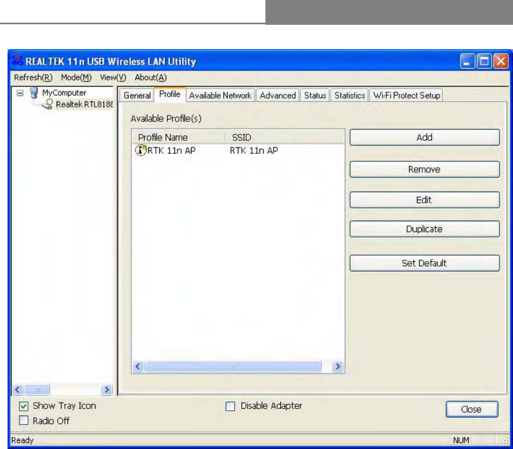
Task: Click the Realtek RTL8188 adapter icon
Action: (47, 104)
